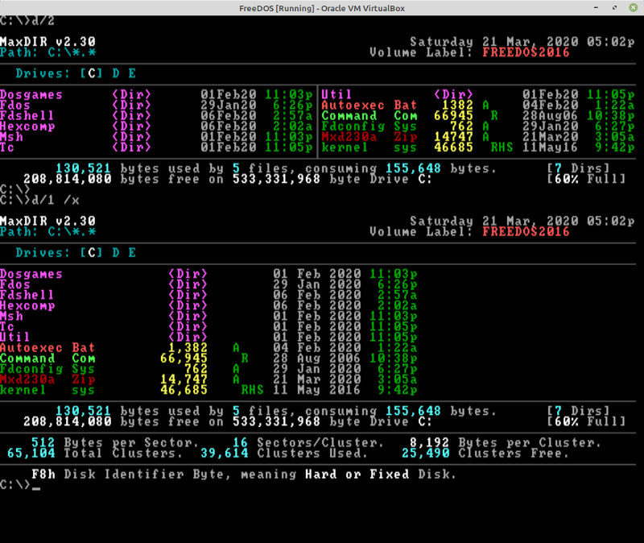The width and height of the screenshot is (644, 543).
Task: Select the "39,614" Clusters Used value
Action: tap(225, 453)
